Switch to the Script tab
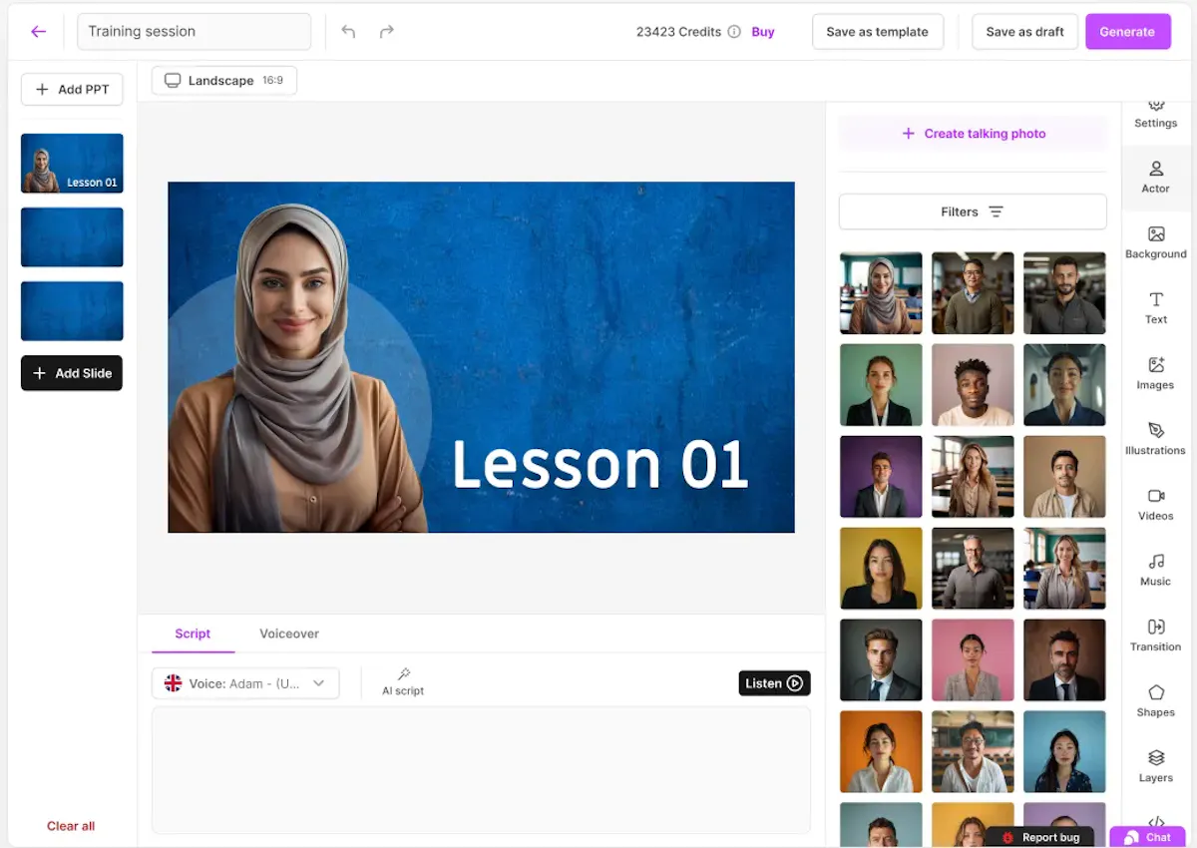Image resolution: width=1197 pixels, height=848 pixels. [x=193, y=634]
